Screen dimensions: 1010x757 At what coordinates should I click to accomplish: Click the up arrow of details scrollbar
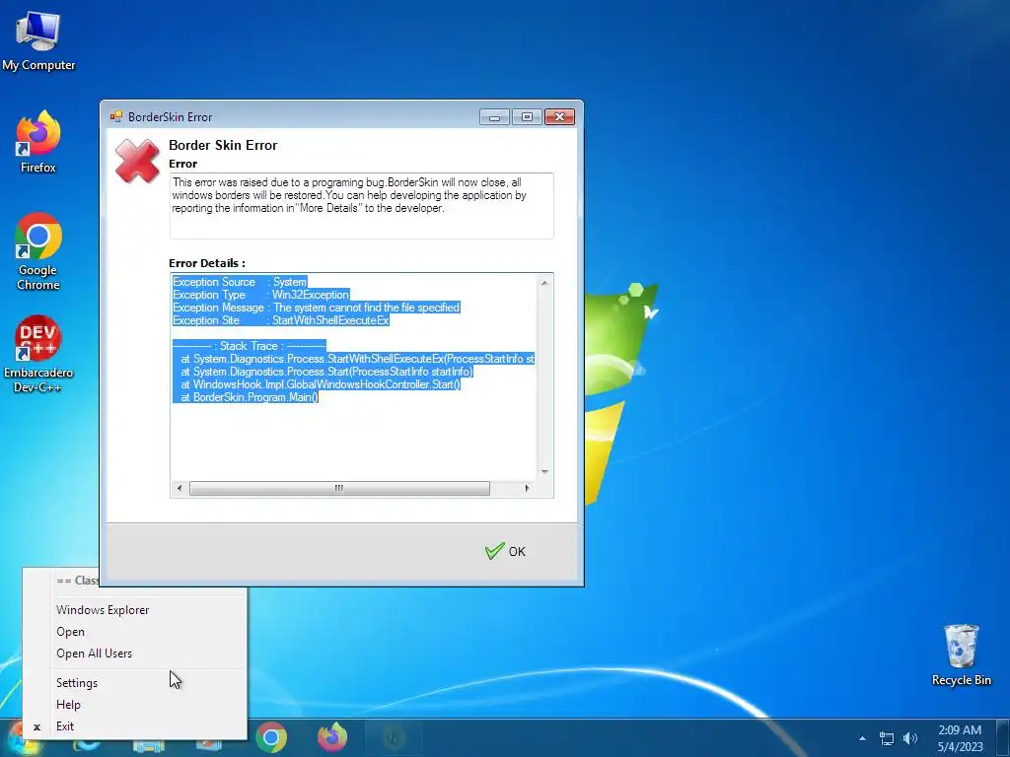click(544, 283)
